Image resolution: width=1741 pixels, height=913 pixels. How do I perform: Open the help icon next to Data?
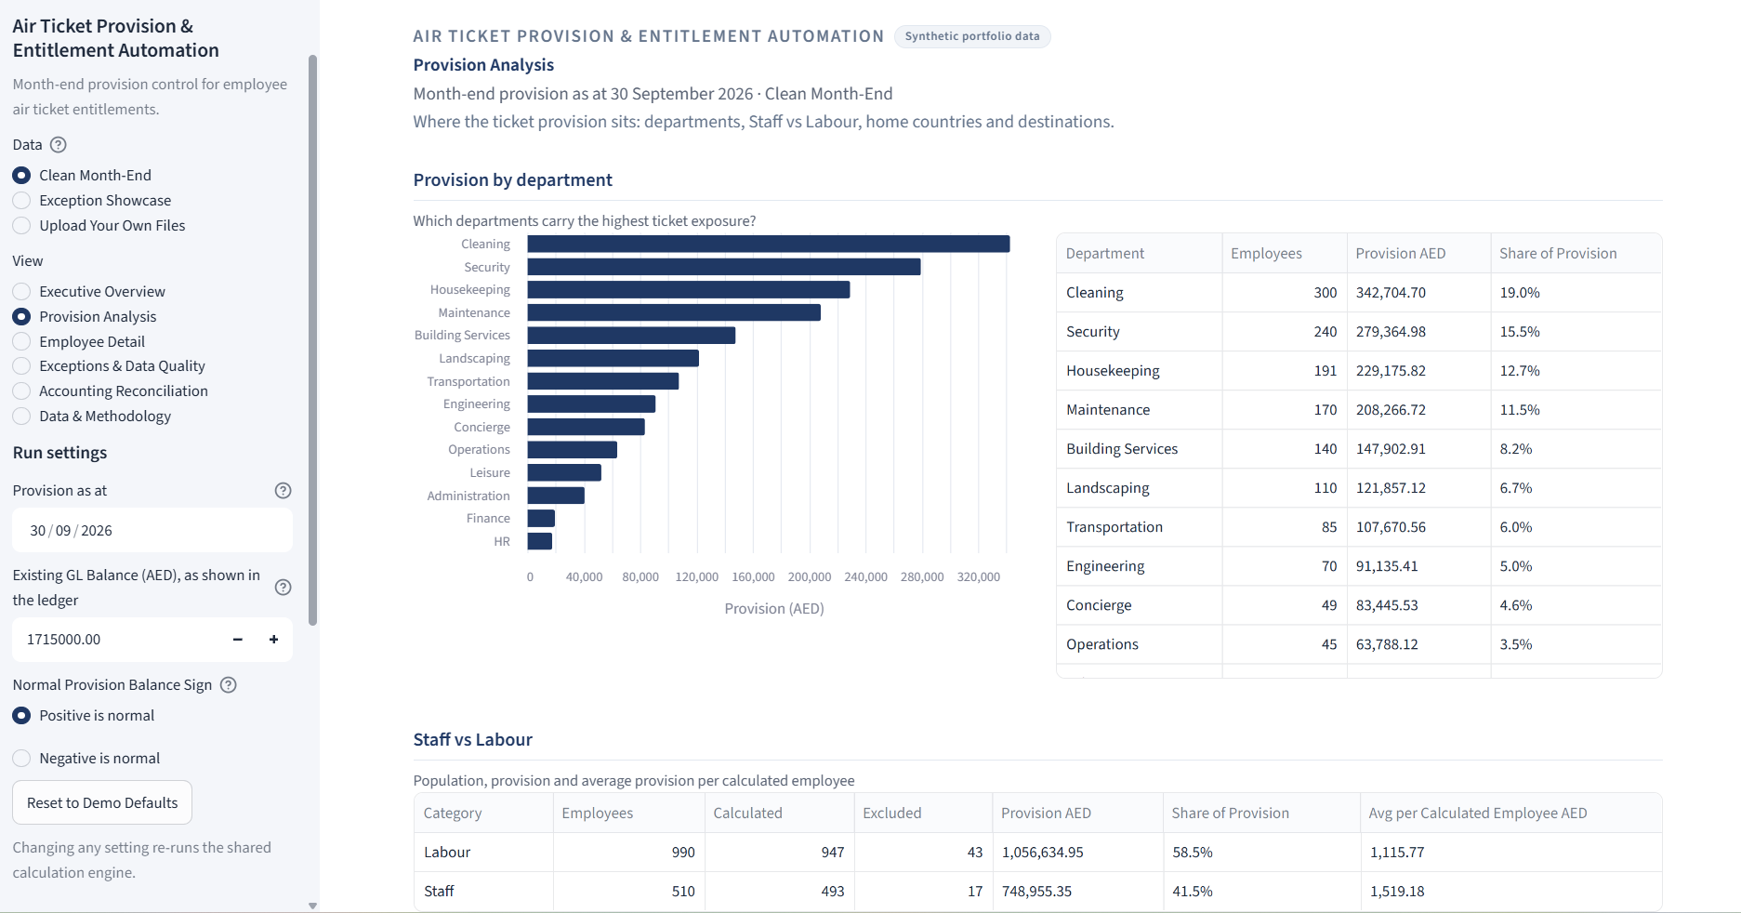pos(58,145)
